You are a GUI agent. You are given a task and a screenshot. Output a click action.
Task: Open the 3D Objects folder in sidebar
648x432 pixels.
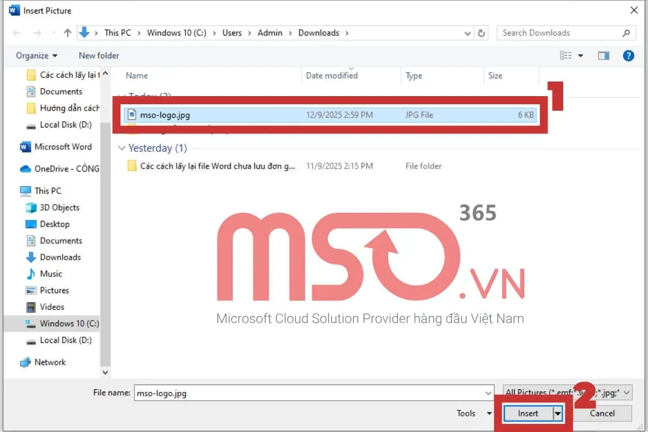click(59, 207)
